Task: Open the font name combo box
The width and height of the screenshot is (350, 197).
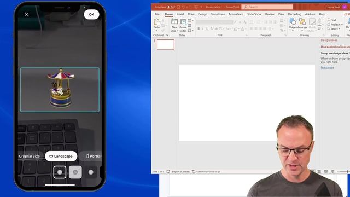Action: click(211, 22)
